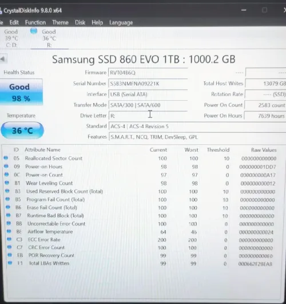Click the Threshold column header
Screen dimensions: 286x304
[x=218, y=150]
